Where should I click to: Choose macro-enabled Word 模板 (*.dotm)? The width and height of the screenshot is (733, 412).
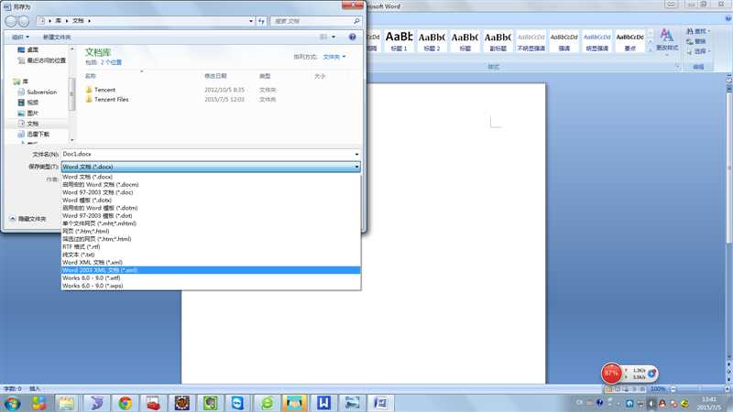coord(211,208)
